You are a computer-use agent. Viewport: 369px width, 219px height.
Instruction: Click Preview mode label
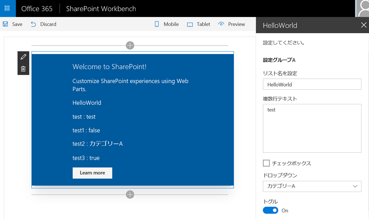tap(236, 24)
